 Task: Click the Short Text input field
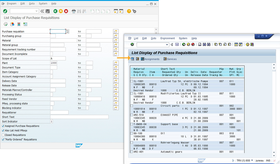click(x=79, y=117)
